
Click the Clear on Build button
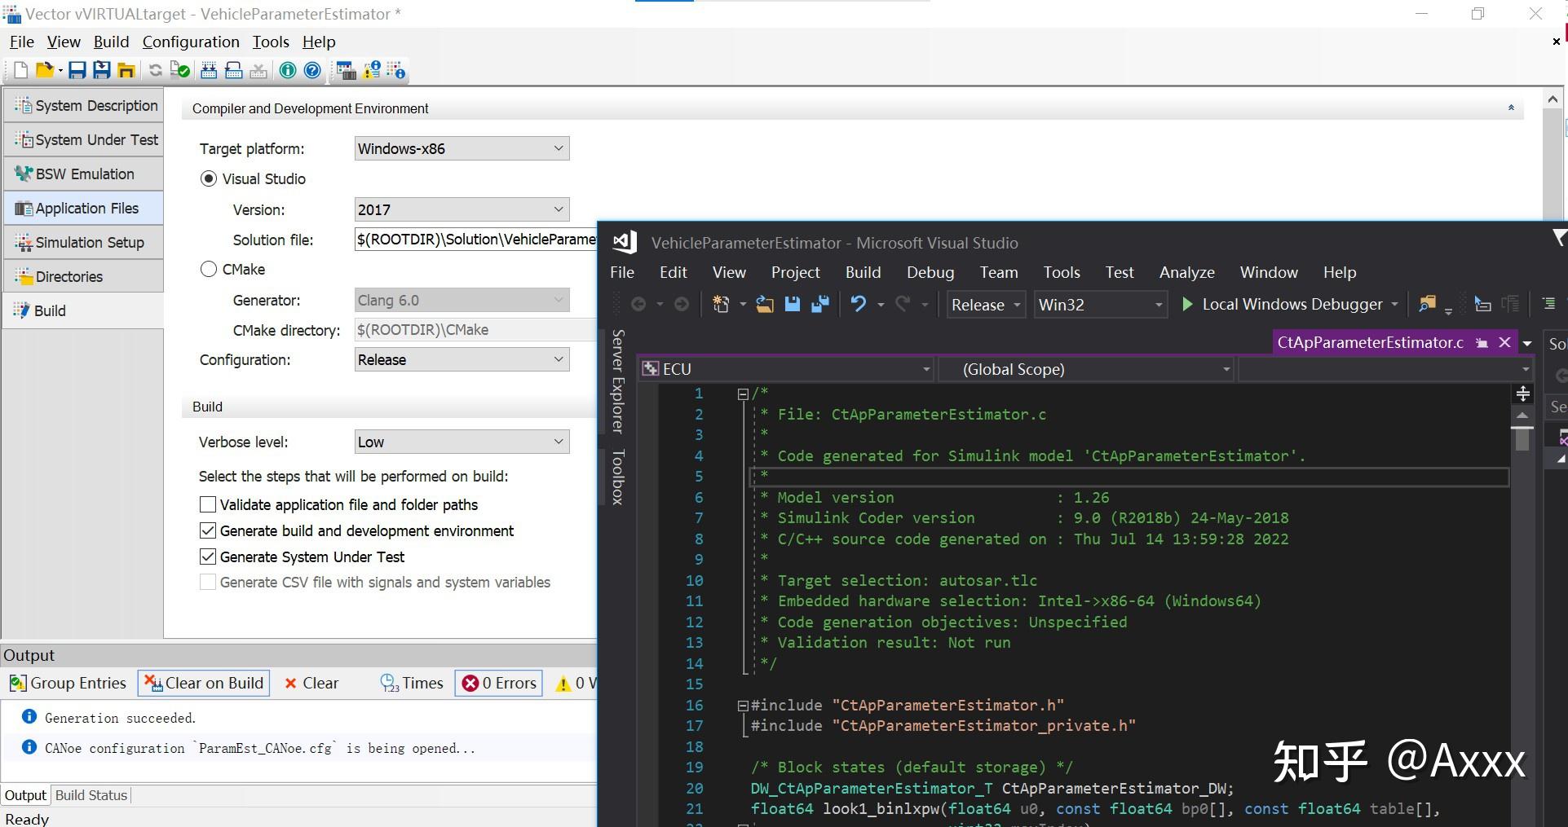204,683
